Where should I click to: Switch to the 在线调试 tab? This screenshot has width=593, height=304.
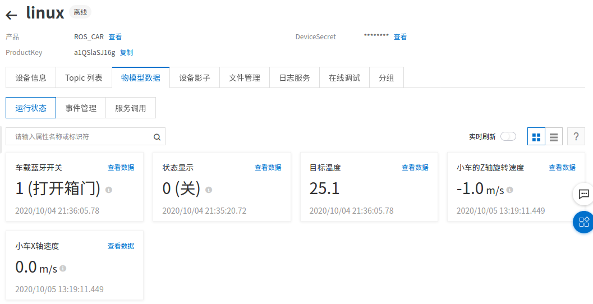344,77
